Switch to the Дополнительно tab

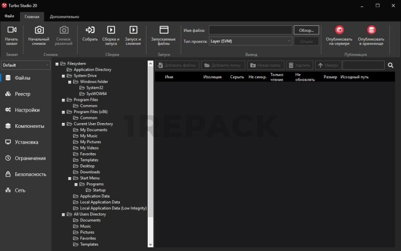tap(64, 17)
